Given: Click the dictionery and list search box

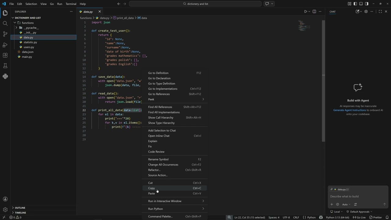Looking at the screenshot, I should tap(195, 4).
